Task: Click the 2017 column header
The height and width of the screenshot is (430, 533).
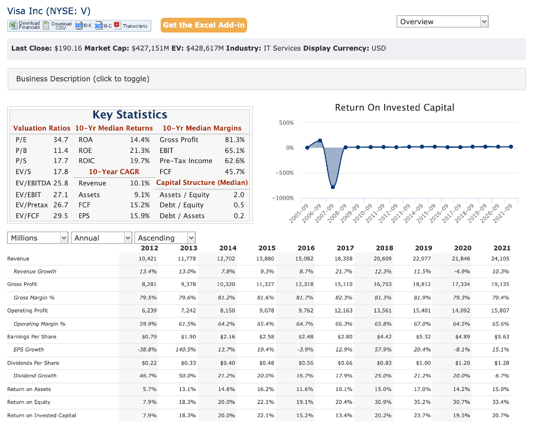Action: point(345,248)
